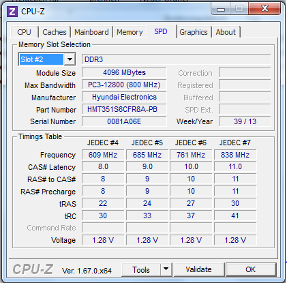Confirm with the OK button

pyautogui.click(x=251, y=269)
